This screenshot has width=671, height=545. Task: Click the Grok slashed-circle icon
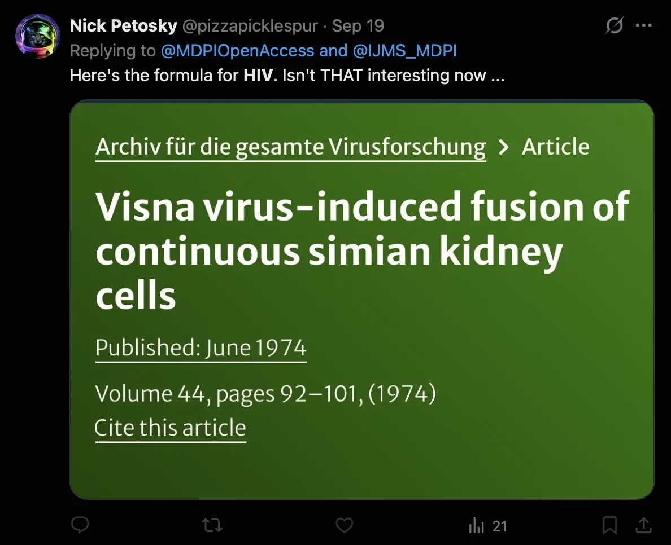tap(614, 25)
